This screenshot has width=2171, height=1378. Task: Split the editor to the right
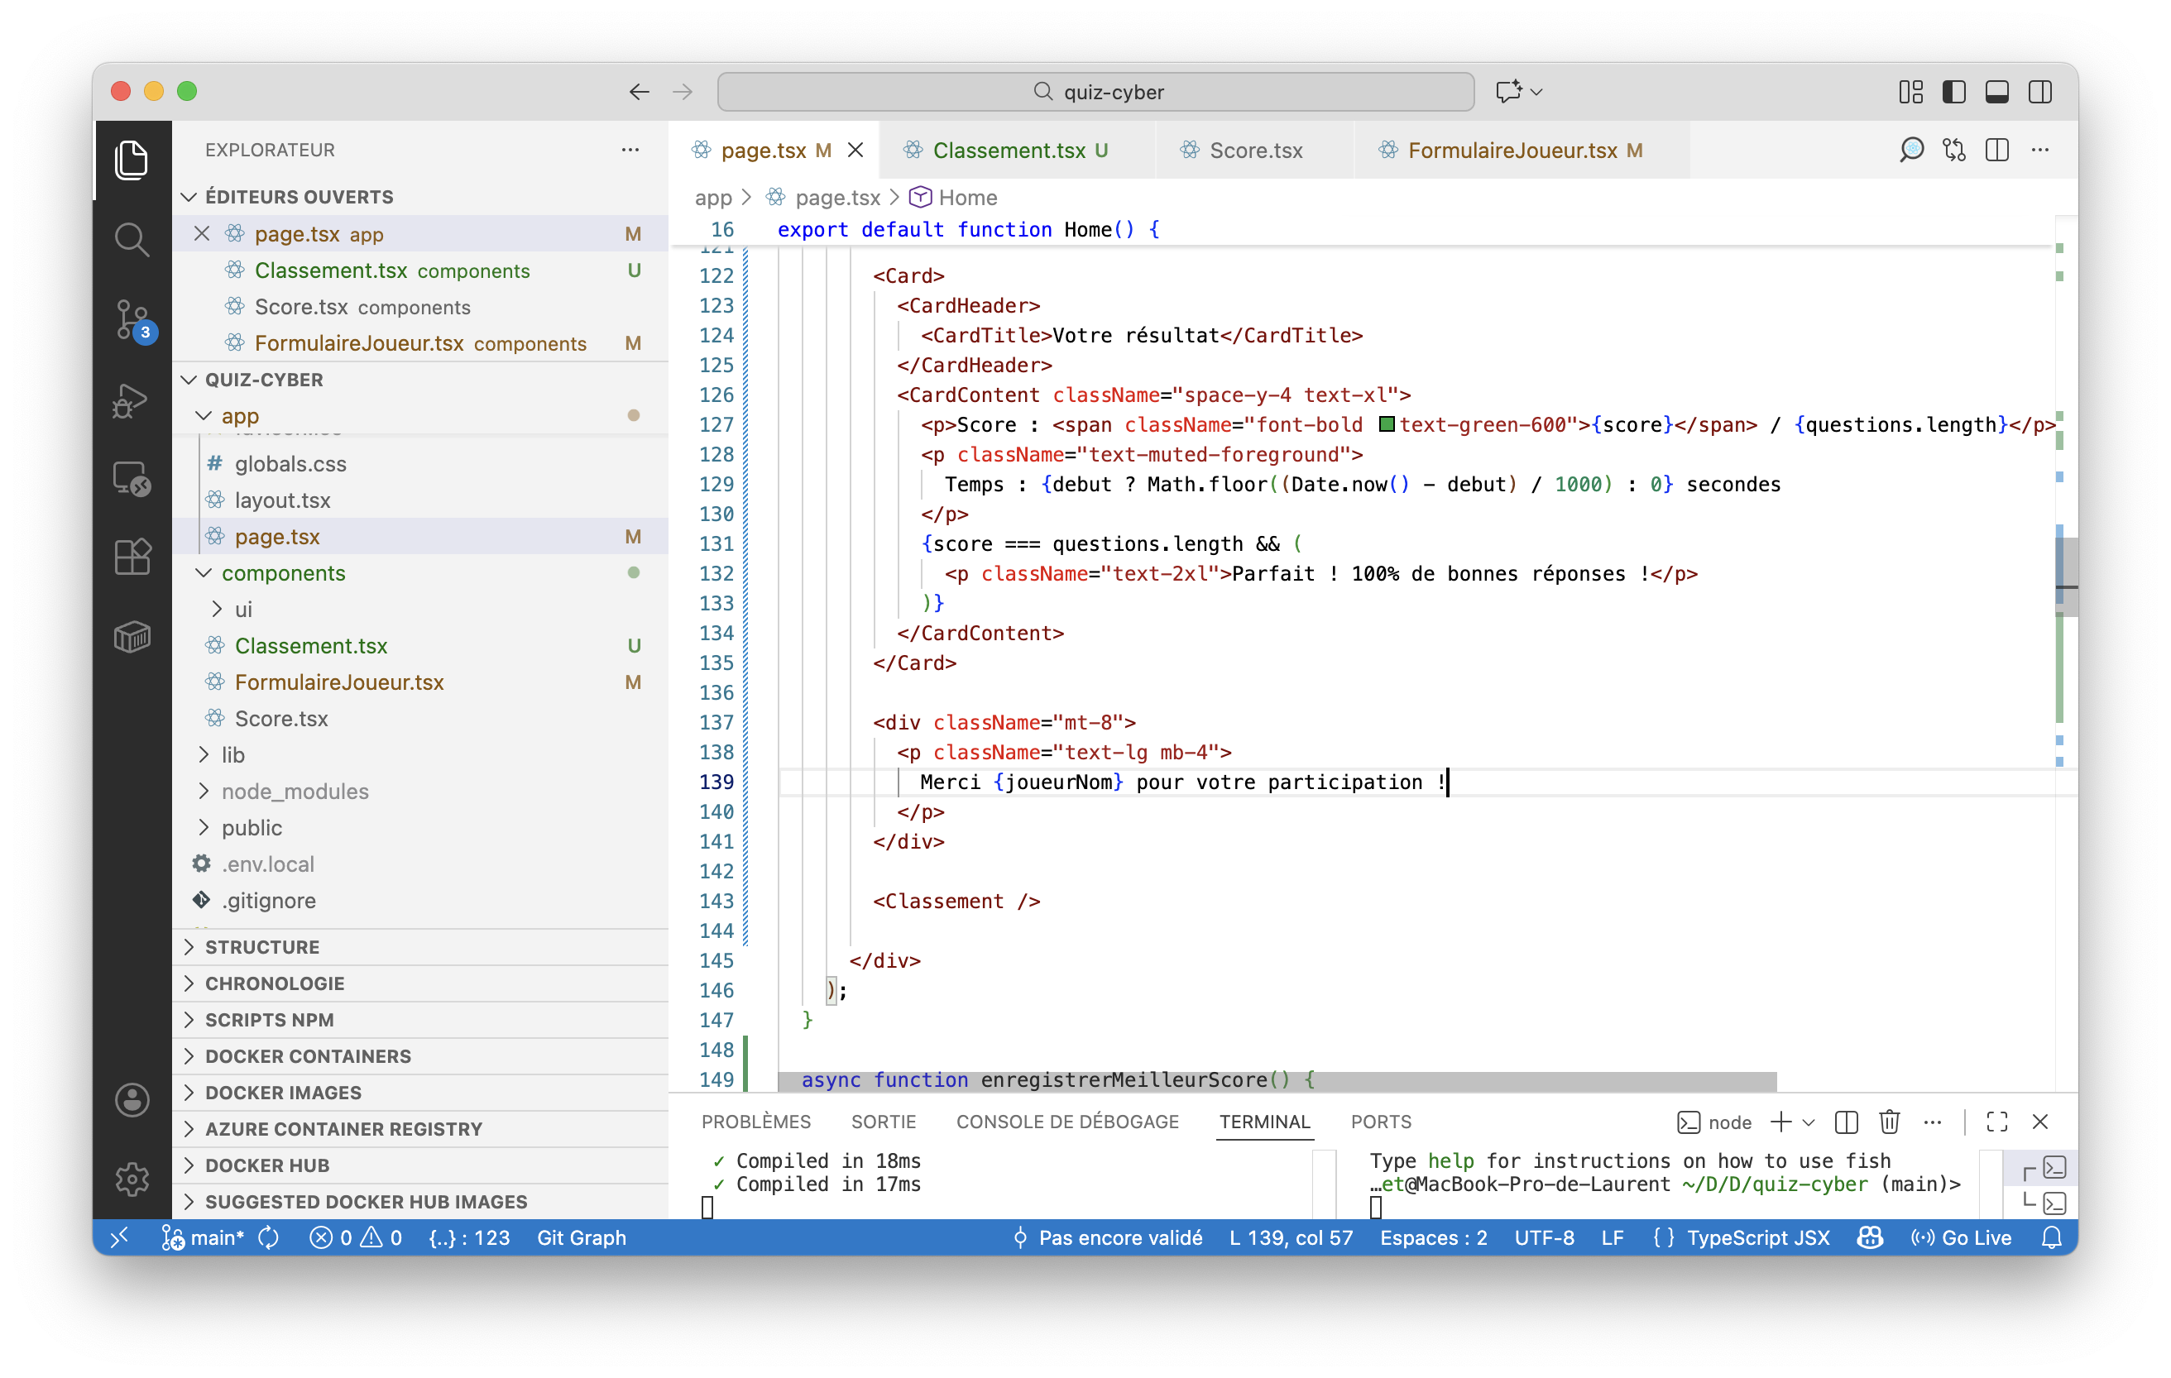pyautogui.click(x=1996, y=151)
